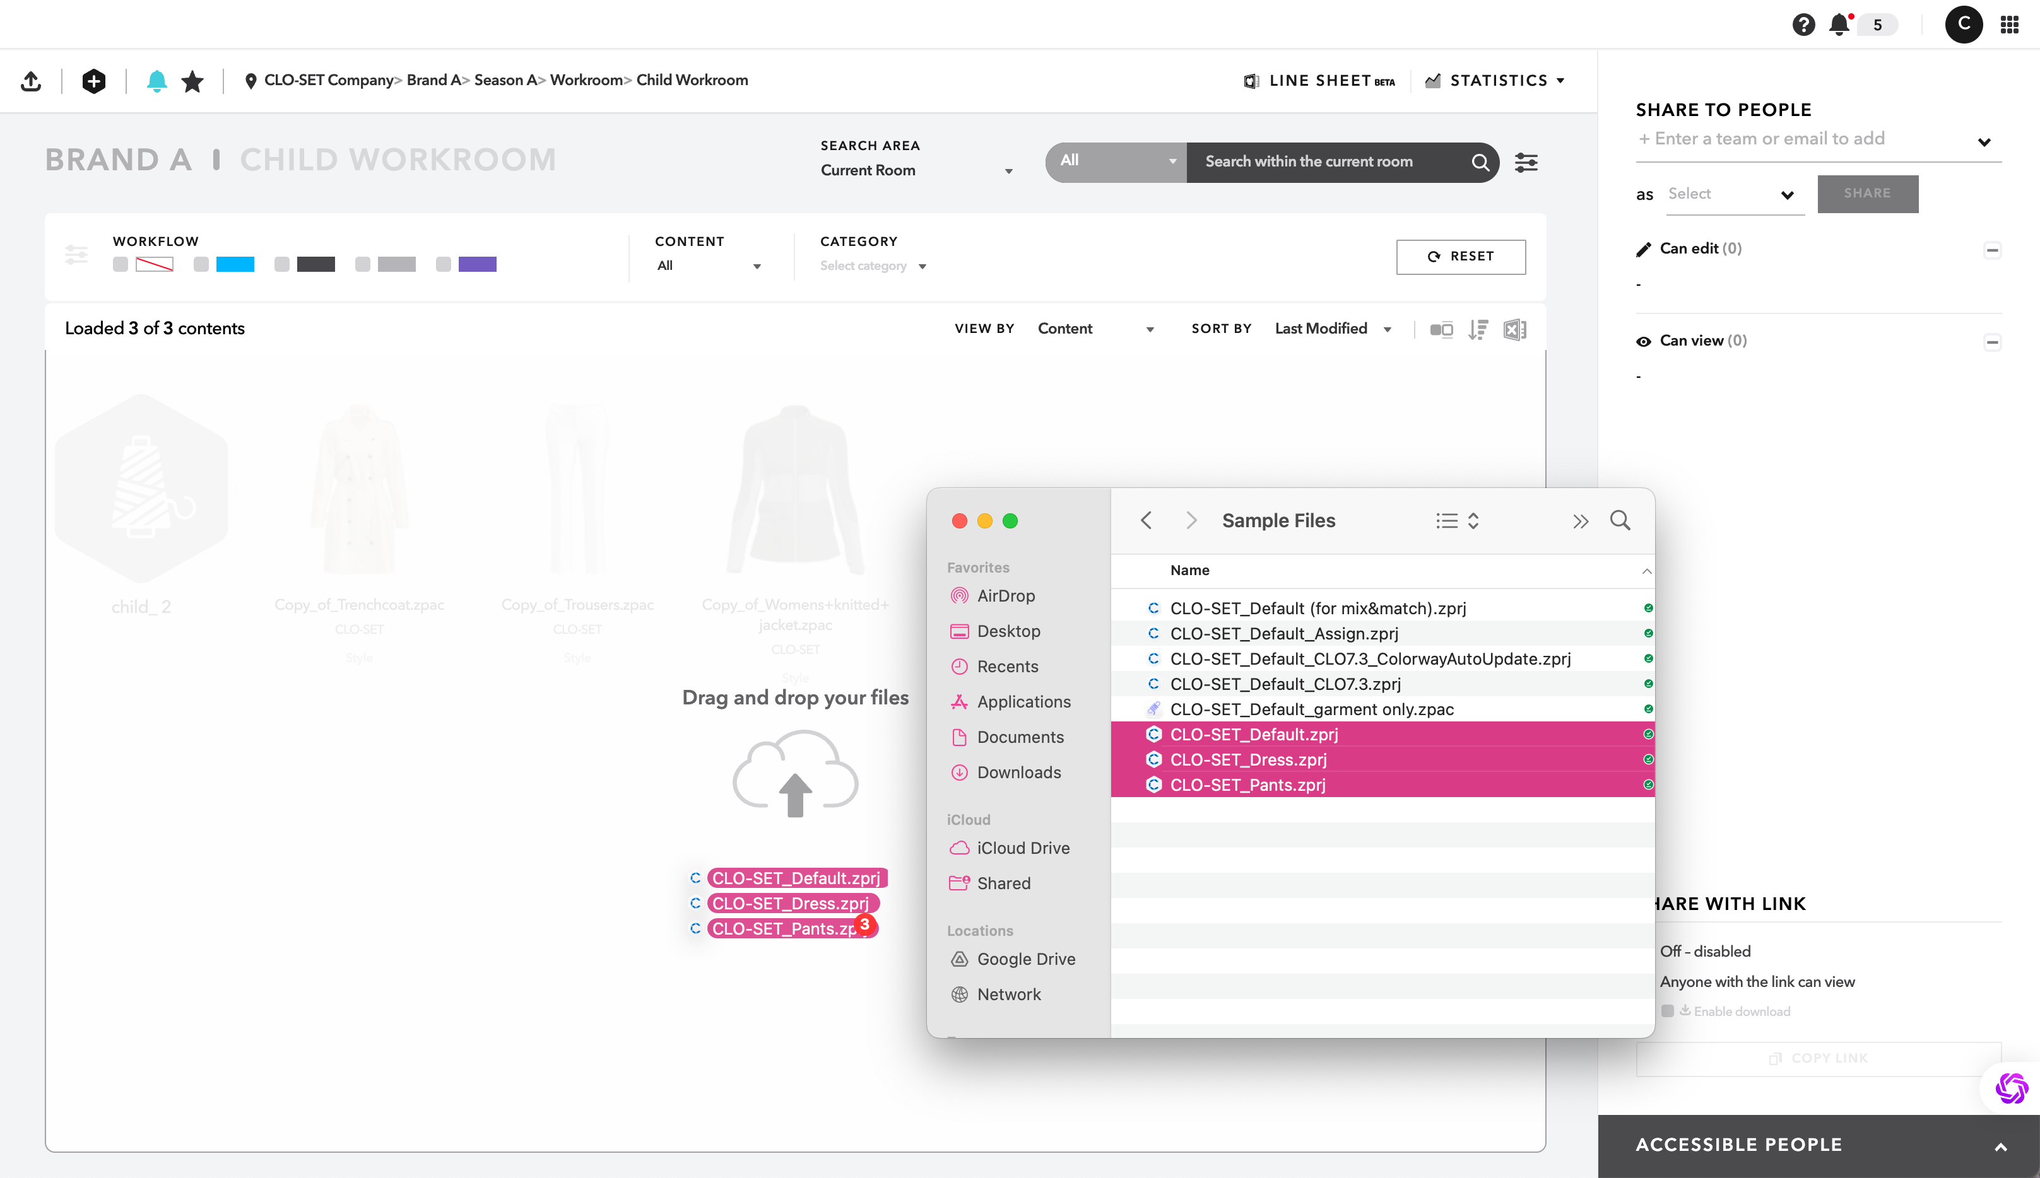Click Finder back arrow
This screenshot has height=1178, width=2040.
pyautogui.click(x=1145, y=520)
